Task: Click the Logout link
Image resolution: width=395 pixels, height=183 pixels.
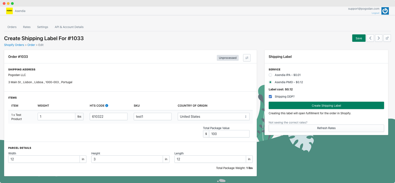Action: click(375, 13)
